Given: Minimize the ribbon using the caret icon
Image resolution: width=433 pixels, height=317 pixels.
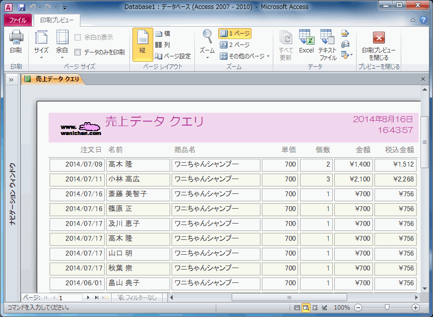Looking at the screenshot, I should point(413,20).
